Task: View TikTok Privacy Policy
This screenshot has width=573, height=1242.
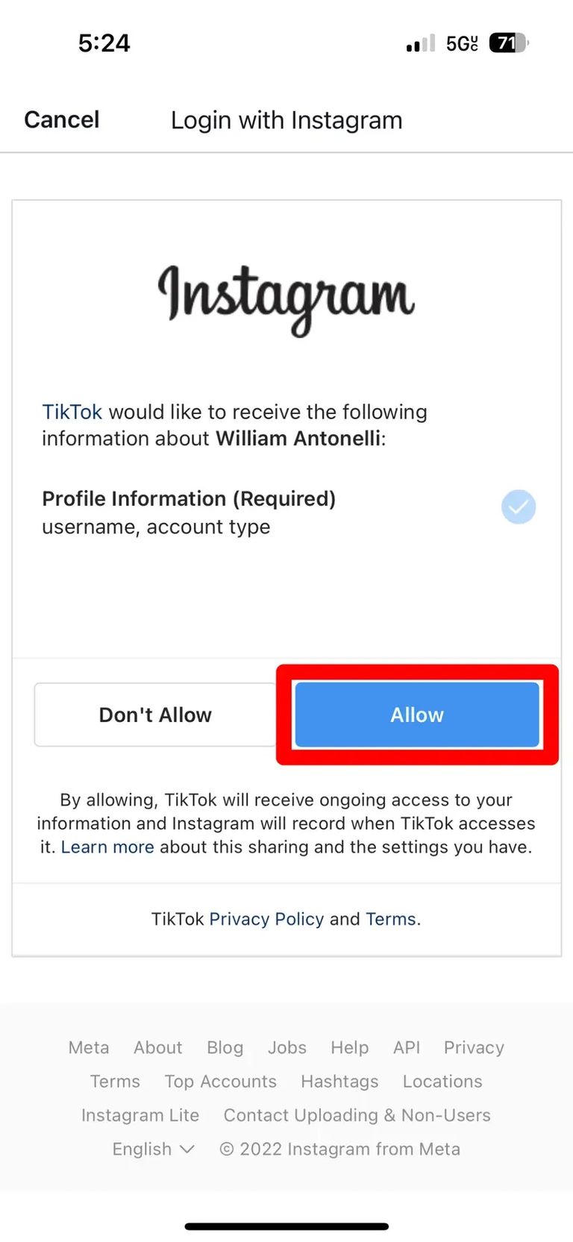Action: (x=266, y=918)
